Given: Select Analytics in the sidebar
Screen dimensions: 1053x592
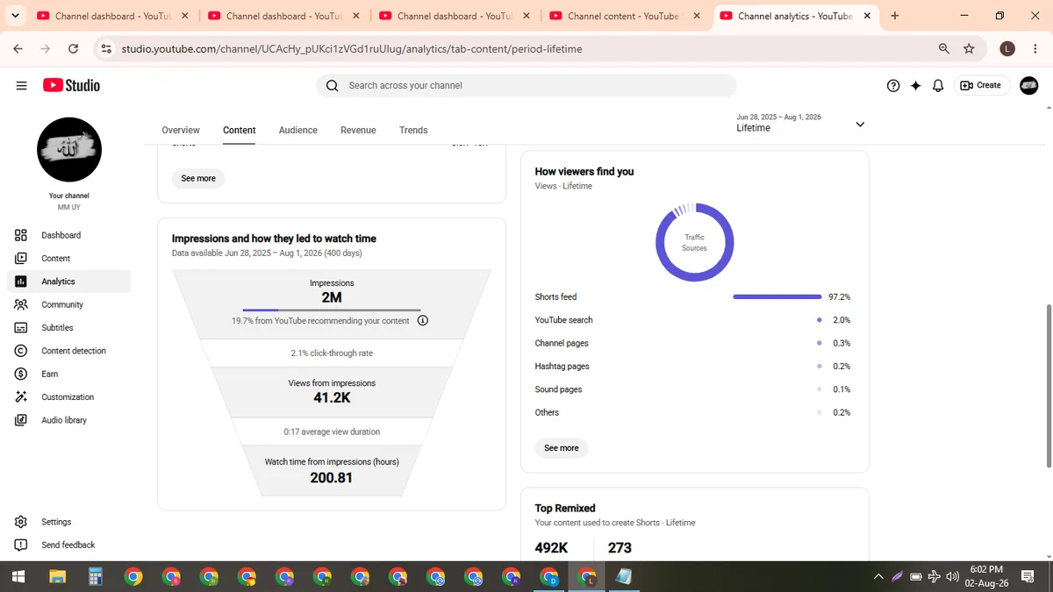Looking at the screenshot, I should pos(68,282).
